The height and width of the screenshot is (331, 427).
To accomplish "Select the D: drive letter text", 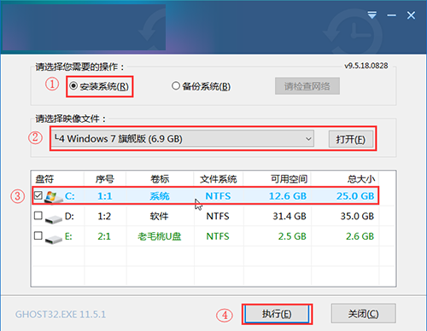I will coord(69,217).
